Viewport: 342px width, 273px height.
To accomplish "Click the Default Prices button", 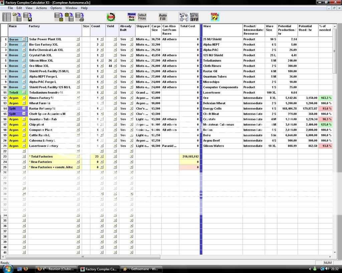I will (x=142, y=17).
